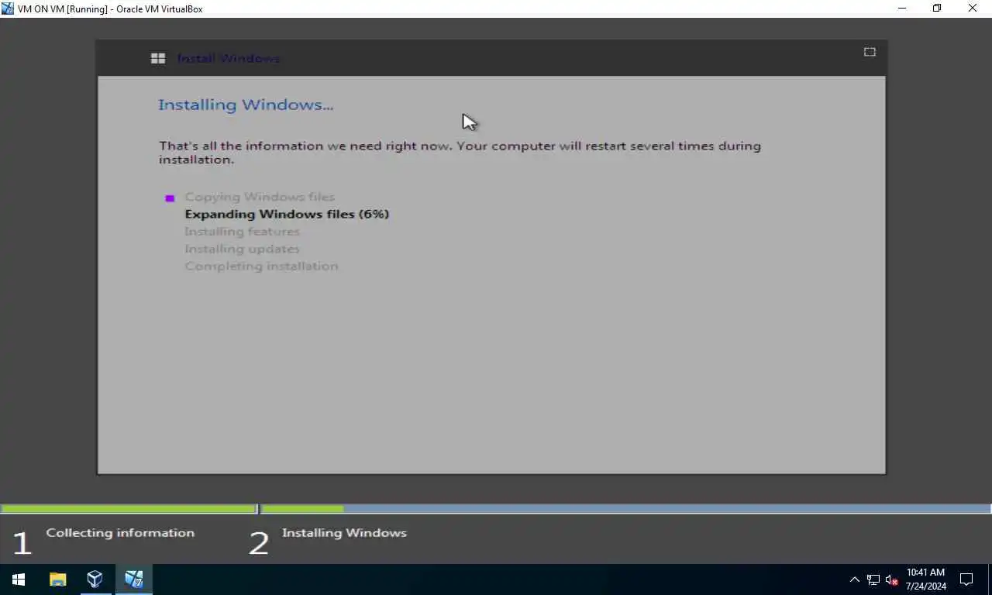Click the Windows logo in Install Windows title
Screen dimensions: 992x595
(x=158, y=58)
